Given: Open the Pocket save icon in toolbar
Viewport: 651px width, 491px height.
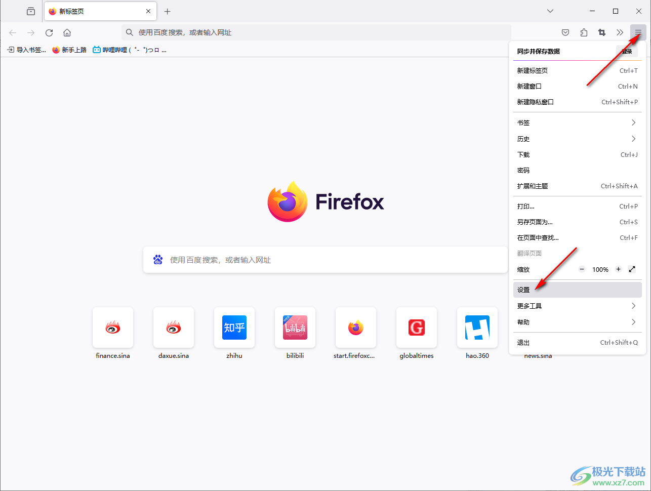Looking at the screenshot, I should [x=565, y=32].
